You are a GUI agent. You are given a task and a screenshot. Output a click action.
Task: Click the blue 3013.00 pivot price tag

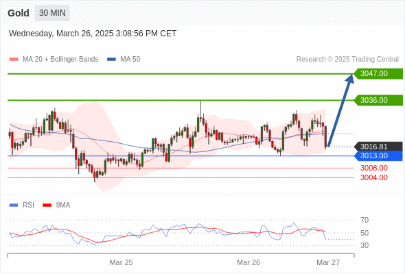pos(378,155)
